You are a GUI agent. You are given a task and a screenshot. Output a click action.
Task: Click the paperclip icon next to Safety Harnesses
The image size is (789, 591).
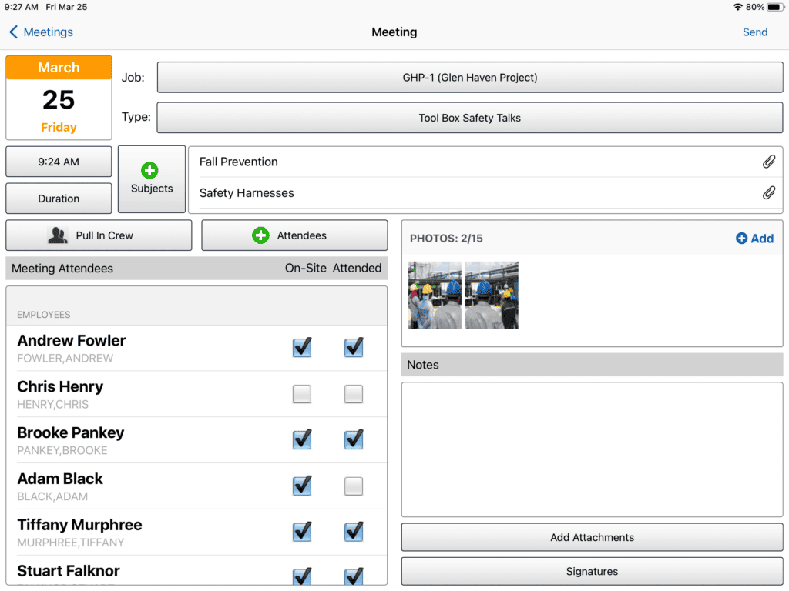(768, 192)
